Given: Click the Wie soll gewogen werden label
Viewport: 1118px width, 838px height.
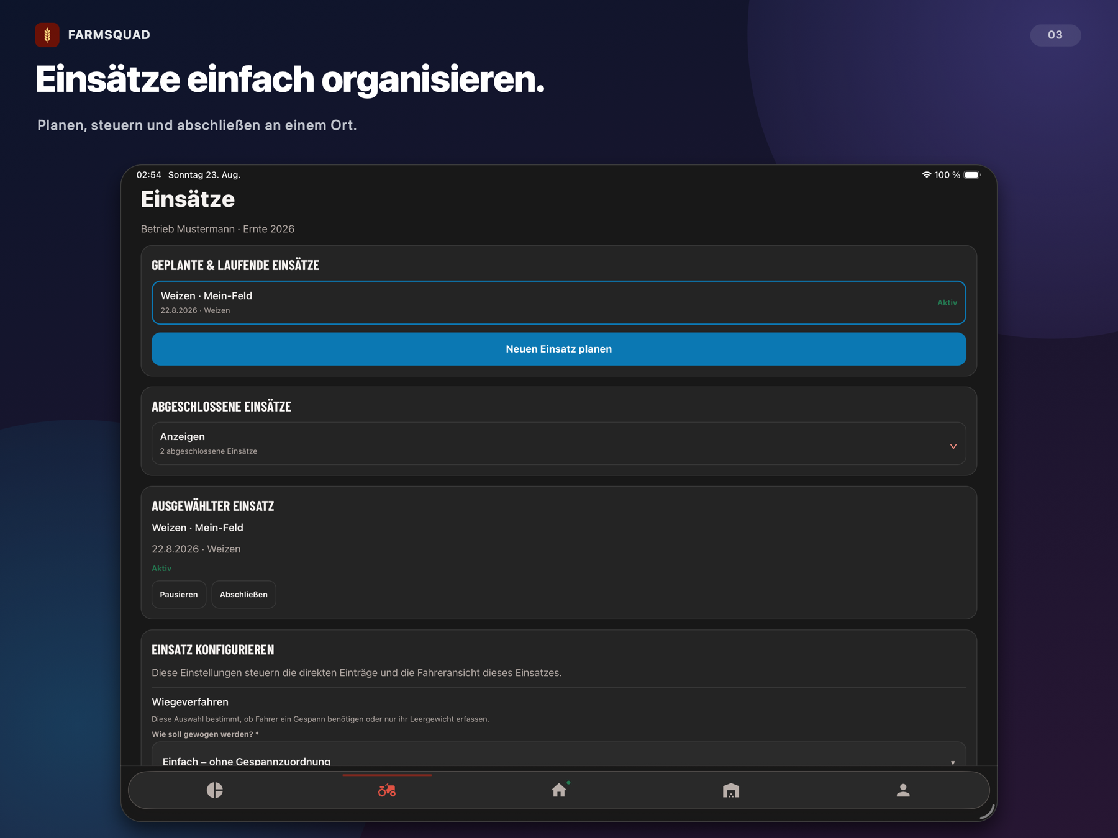Looking at the screenshot, I should tap(205, 734).
